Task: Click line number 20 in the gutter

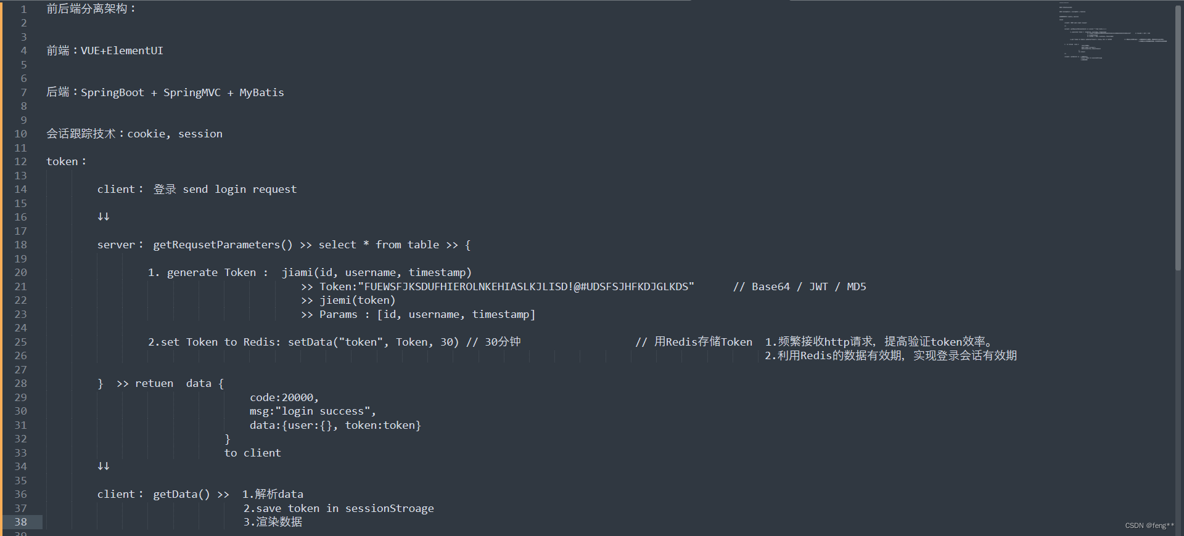Action: pos(21,272)
